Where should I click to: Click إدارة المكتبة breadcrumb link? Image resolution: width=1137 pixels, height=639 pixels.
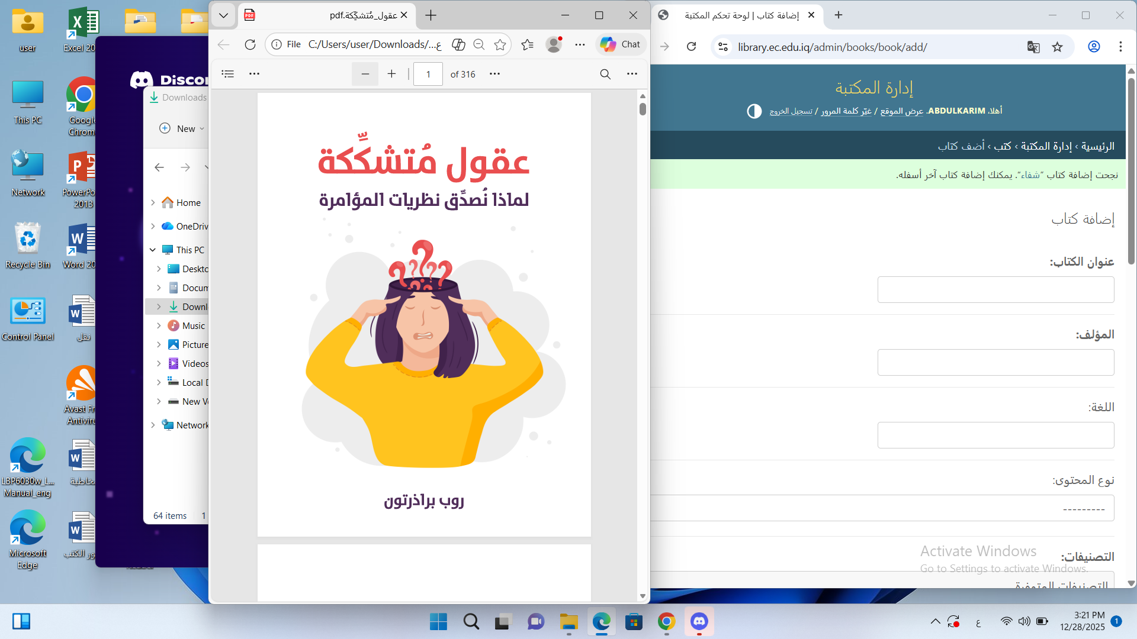[x=1046, y=146]
